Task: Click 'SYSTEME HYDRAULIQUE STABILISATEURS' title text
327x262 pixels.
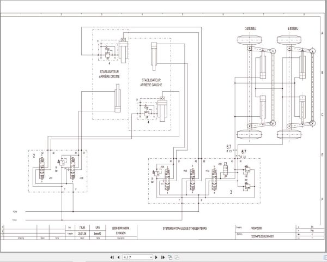Action: 185,228
